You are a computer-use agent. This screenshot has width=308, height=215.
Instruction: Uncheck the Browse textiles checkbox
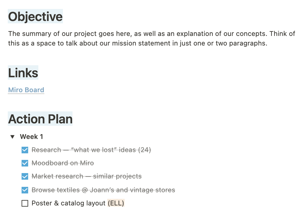coord(25,190)
